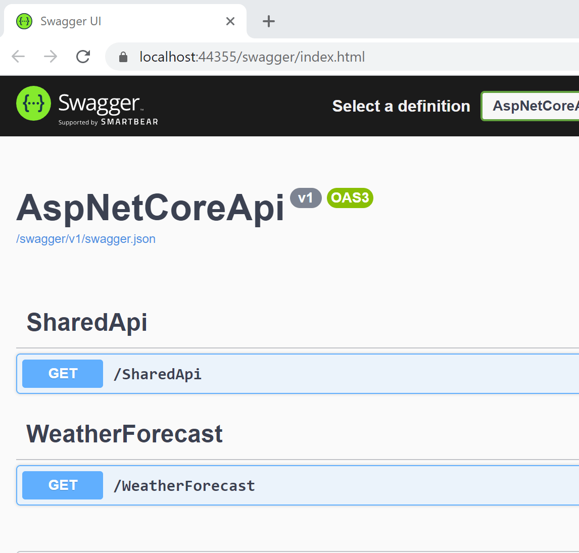The width and height of the screenshot is (579, 553).
Task: Click the Swagger UI tab favicon
Action: (x=24, y=21)
